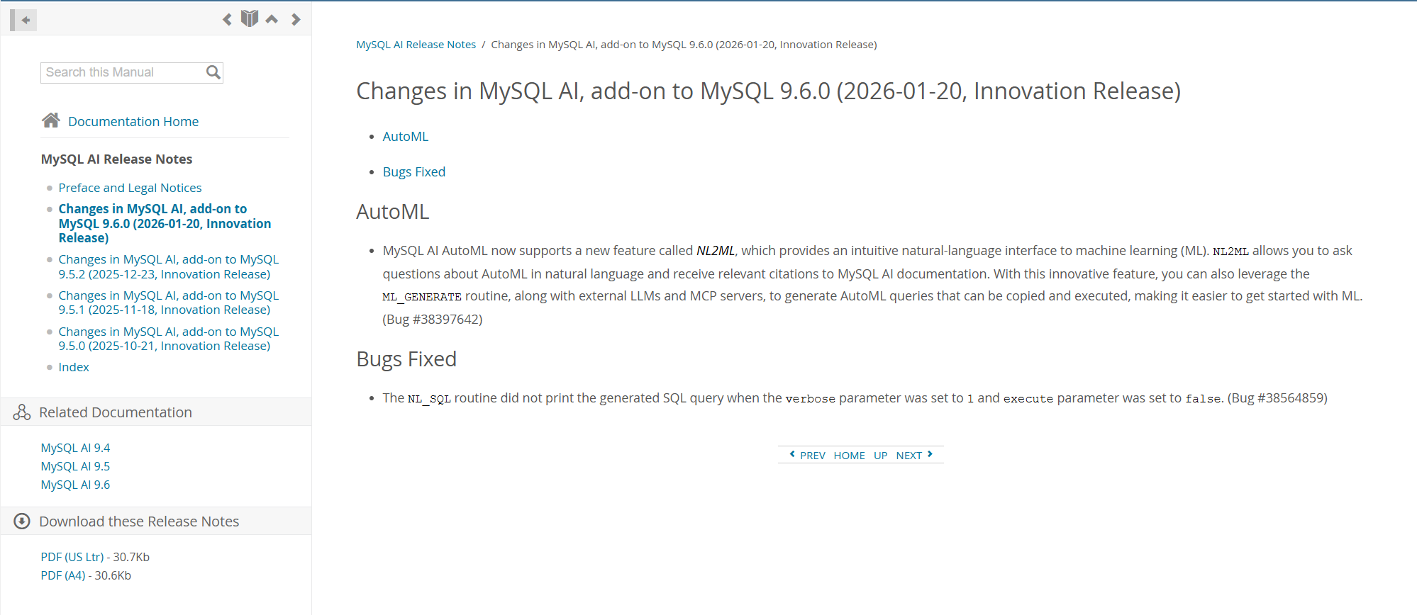The width and height of the screenshot is (1417, 615).
Task: Click the search magnifier icon
Action: pyautogui.click(x=212, y=72)
